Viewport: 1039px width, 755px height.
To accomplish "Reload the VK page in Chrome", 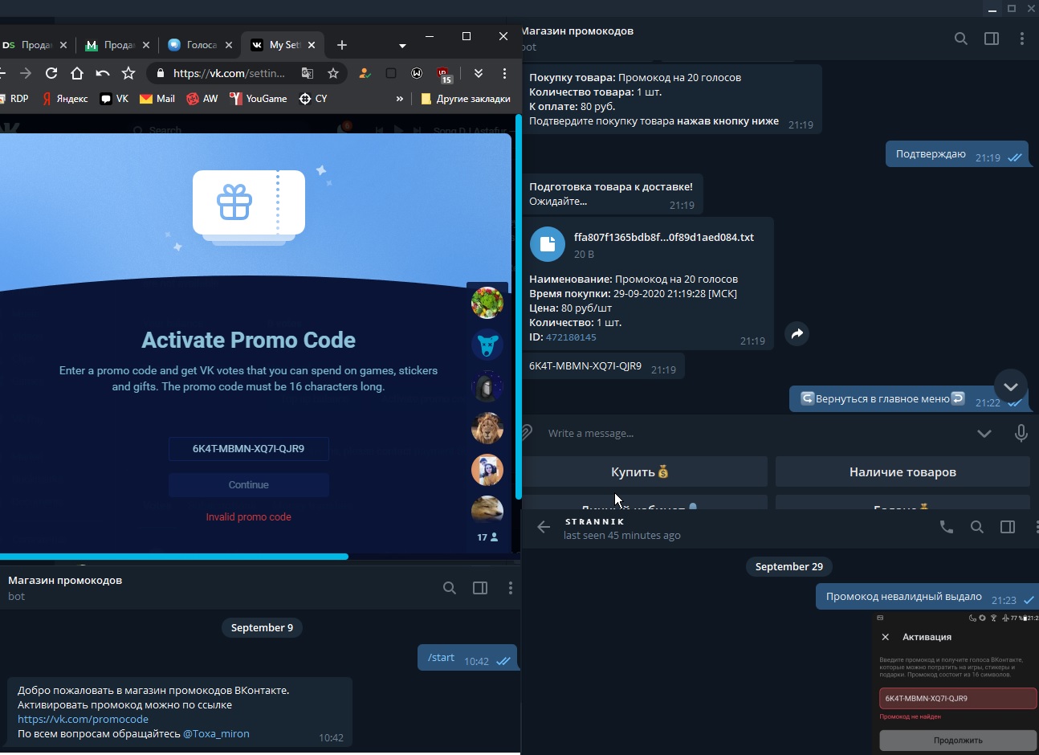I will 51,73.
